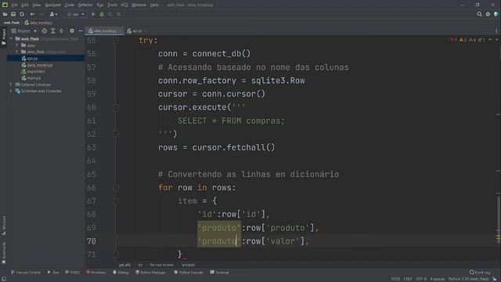Screen dimensions: 501x282
Task: Click the 'for row in rows' breadcrumb
Action: (x=162, y=265)
